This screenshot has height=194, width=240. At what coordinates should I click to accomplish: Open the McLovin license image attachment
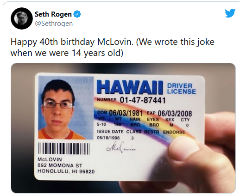[123, 128]
